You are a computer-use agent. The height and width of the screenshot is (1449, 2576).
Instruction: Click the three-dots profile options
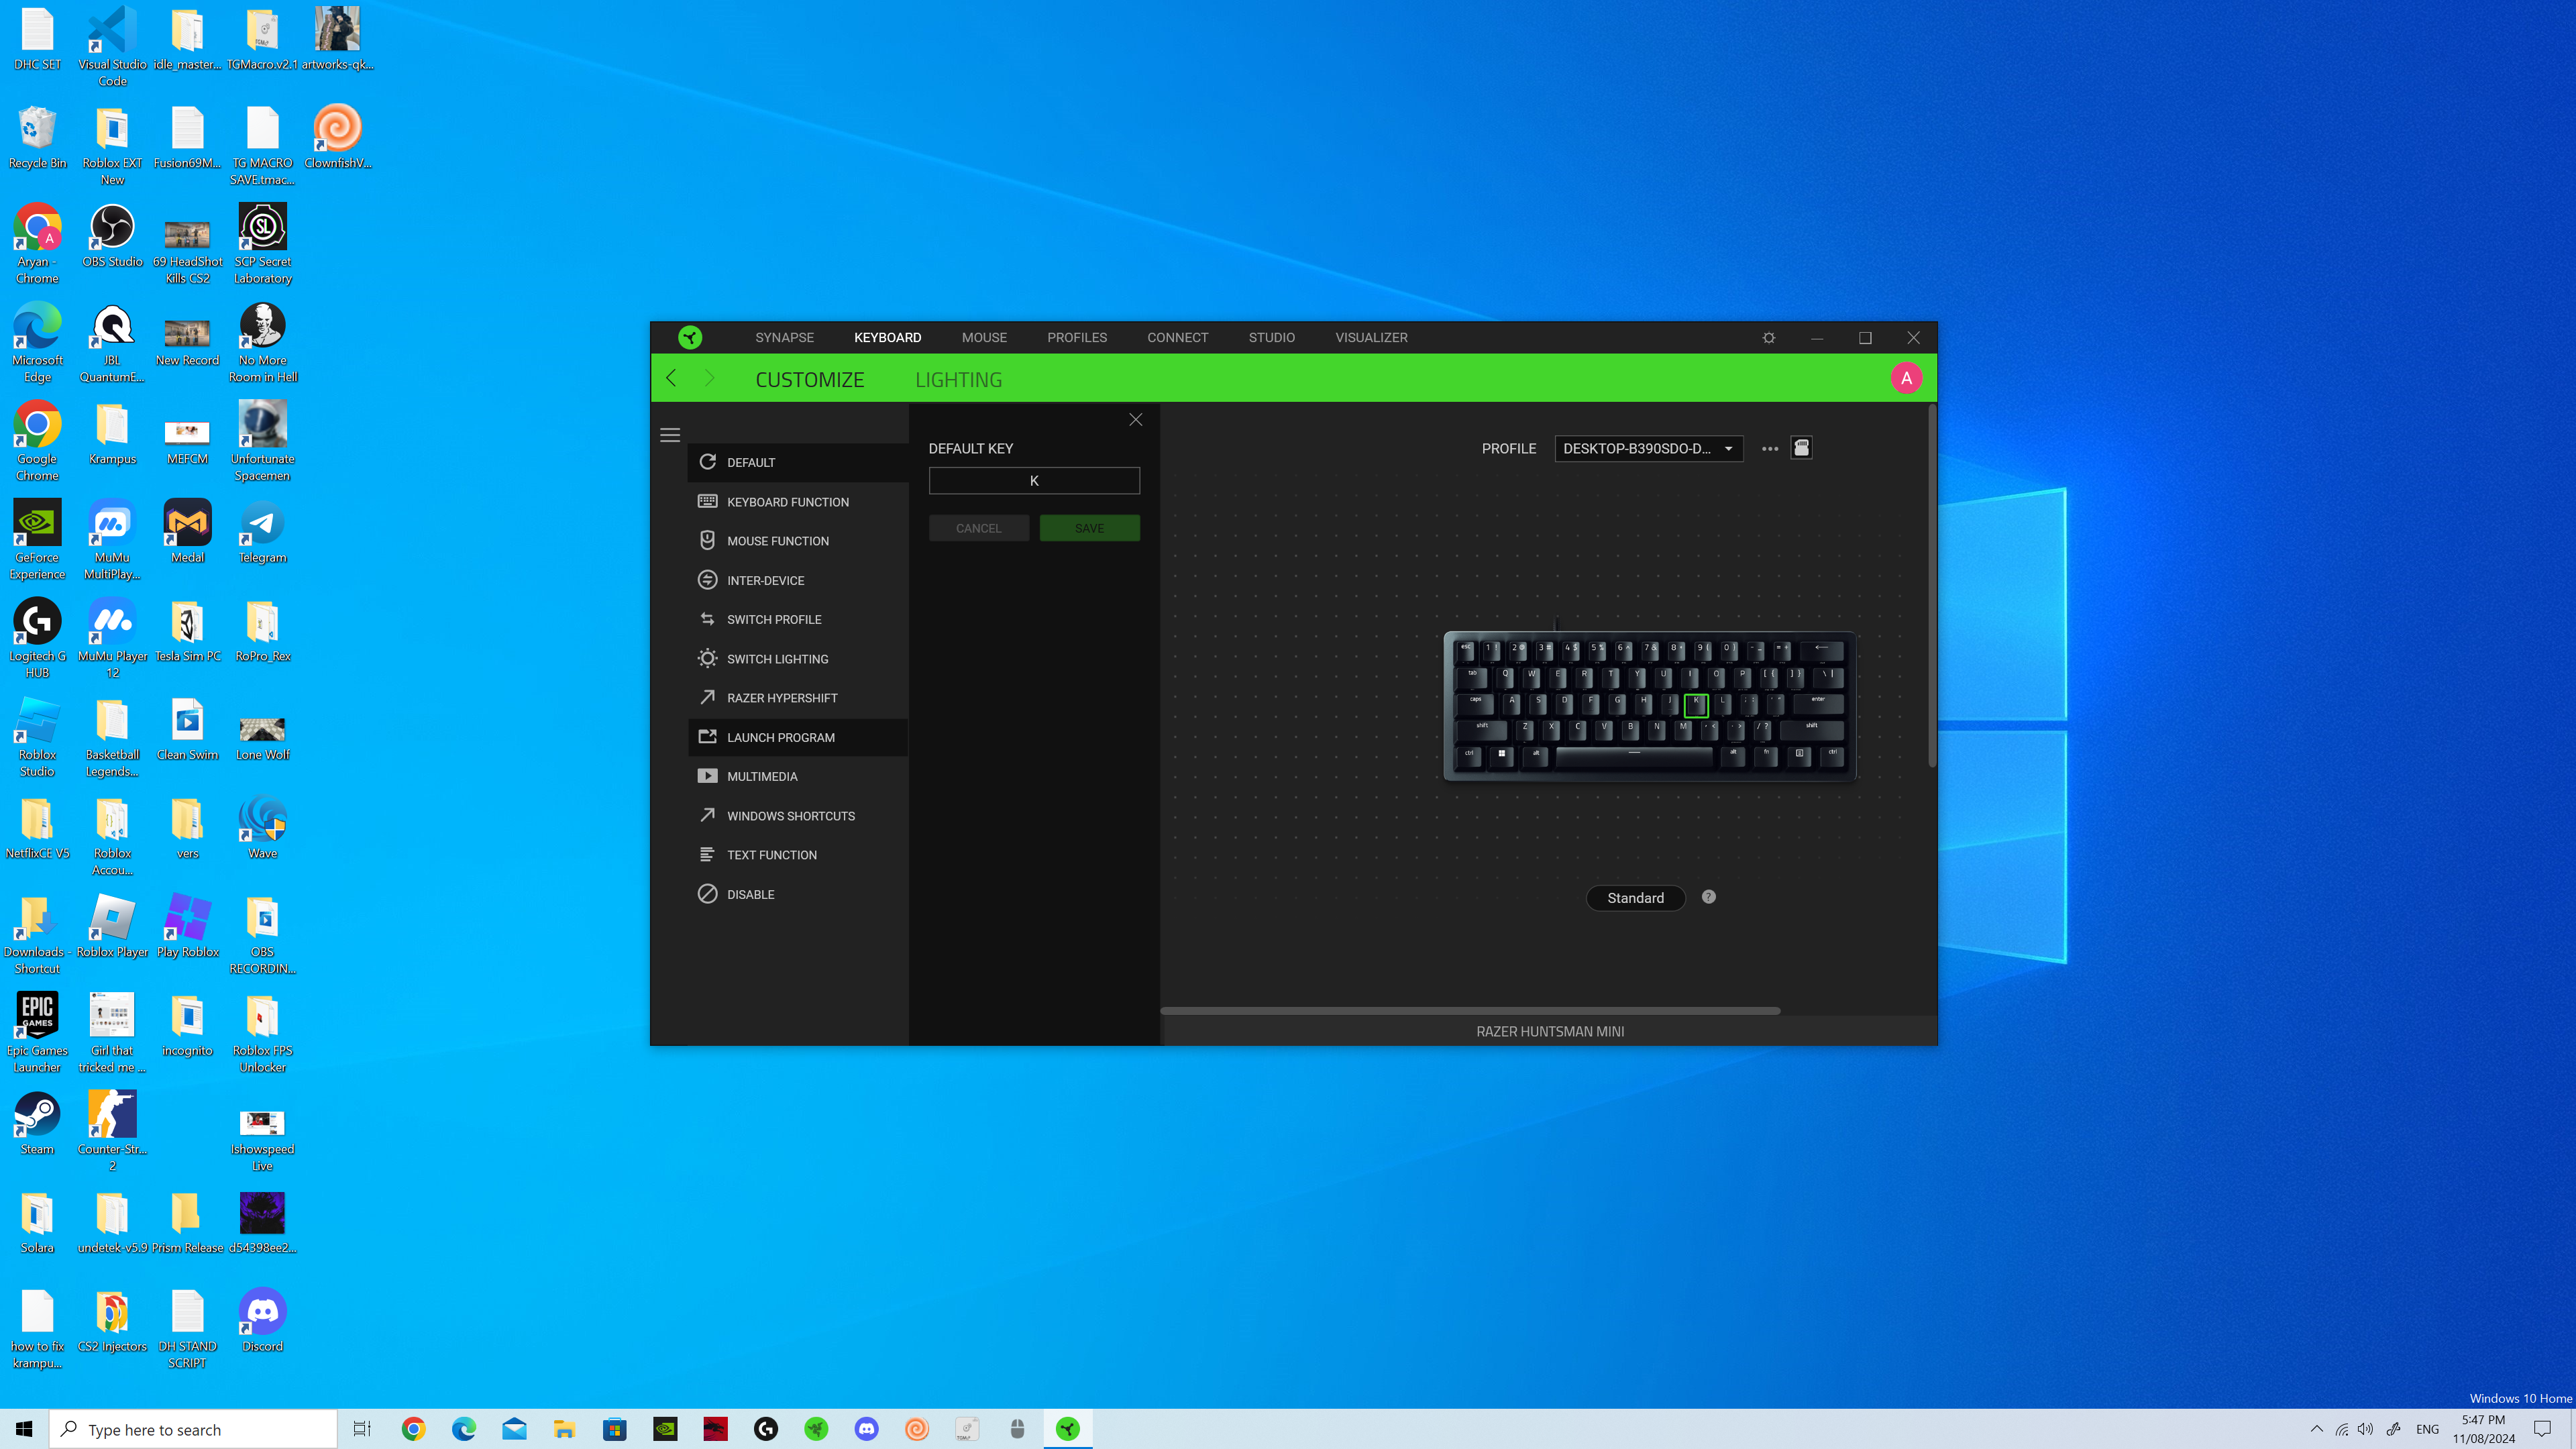(1769, 449)
